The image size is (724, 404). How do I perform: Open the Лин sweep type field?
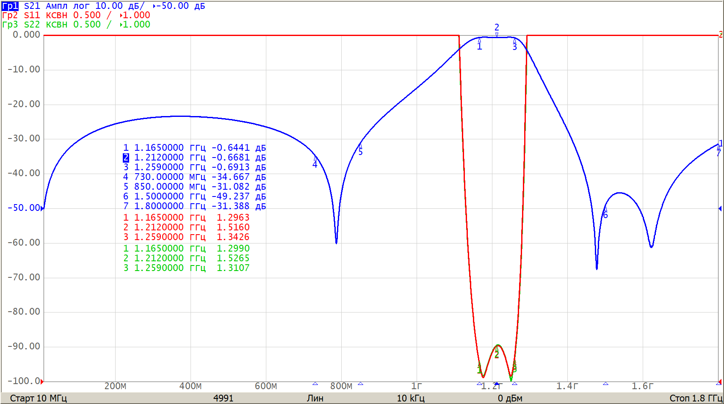(315, 398)
